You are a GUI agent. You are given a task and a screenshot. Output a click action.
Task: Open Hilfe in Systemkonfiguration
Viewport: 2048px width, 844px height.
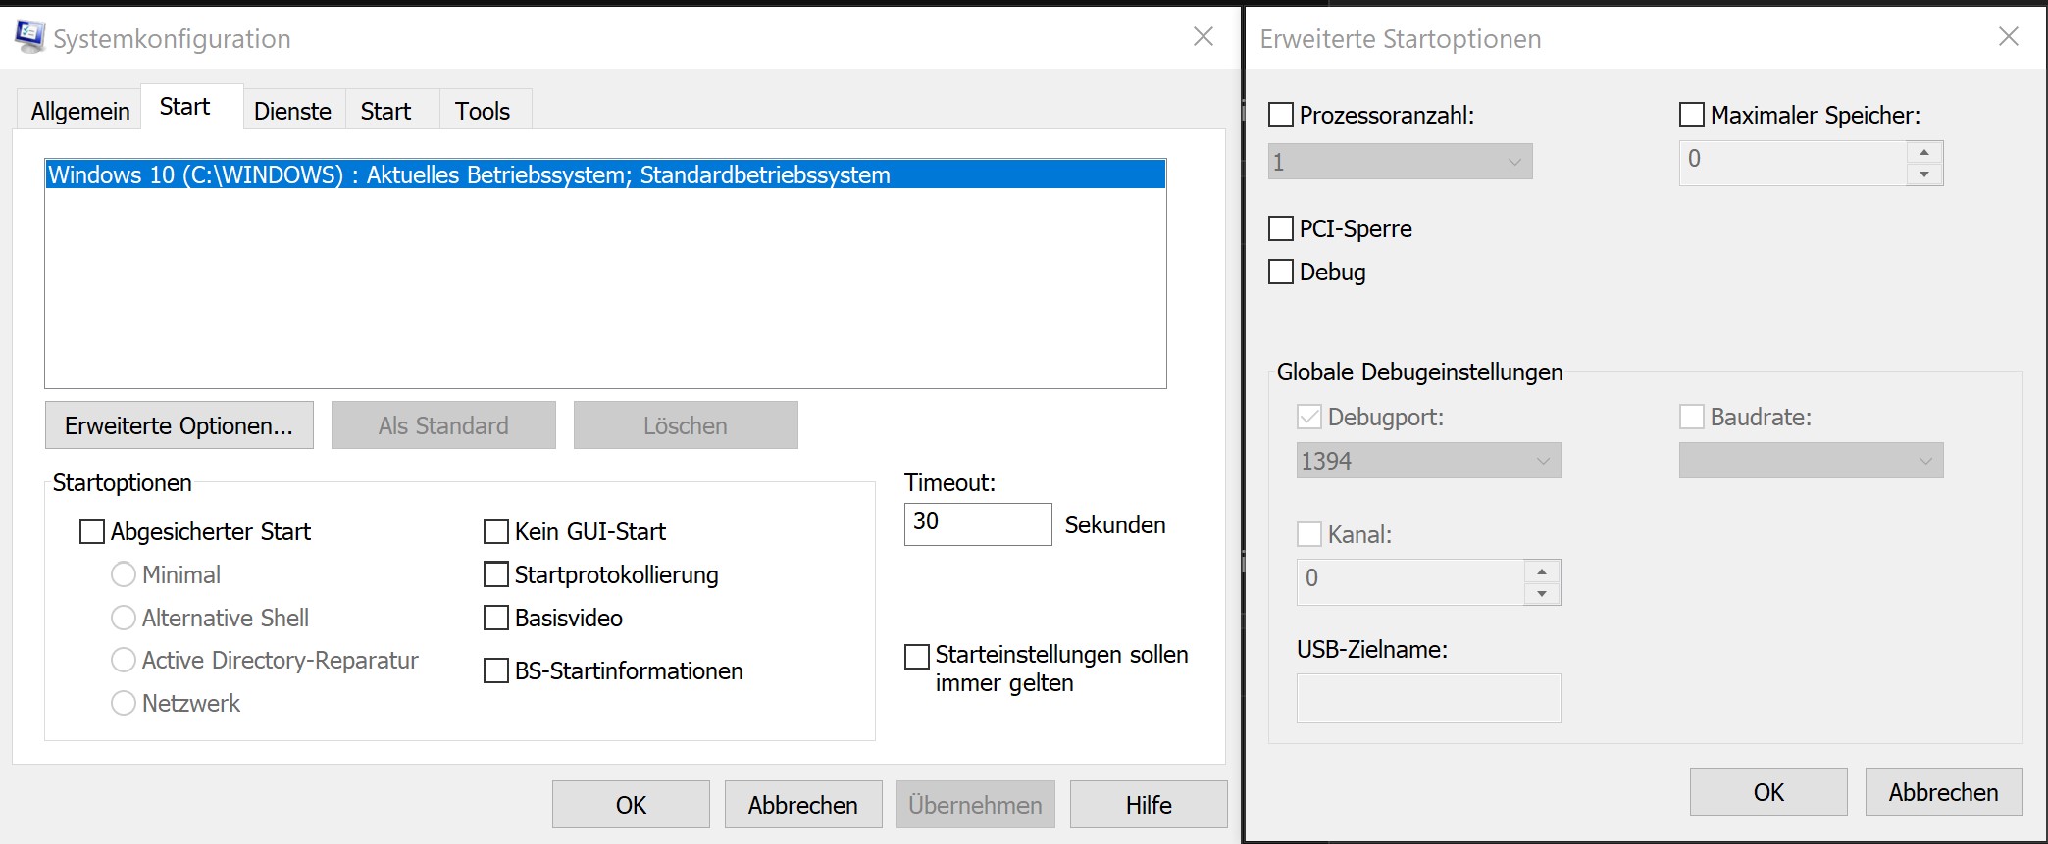(x=1149, y=805)
